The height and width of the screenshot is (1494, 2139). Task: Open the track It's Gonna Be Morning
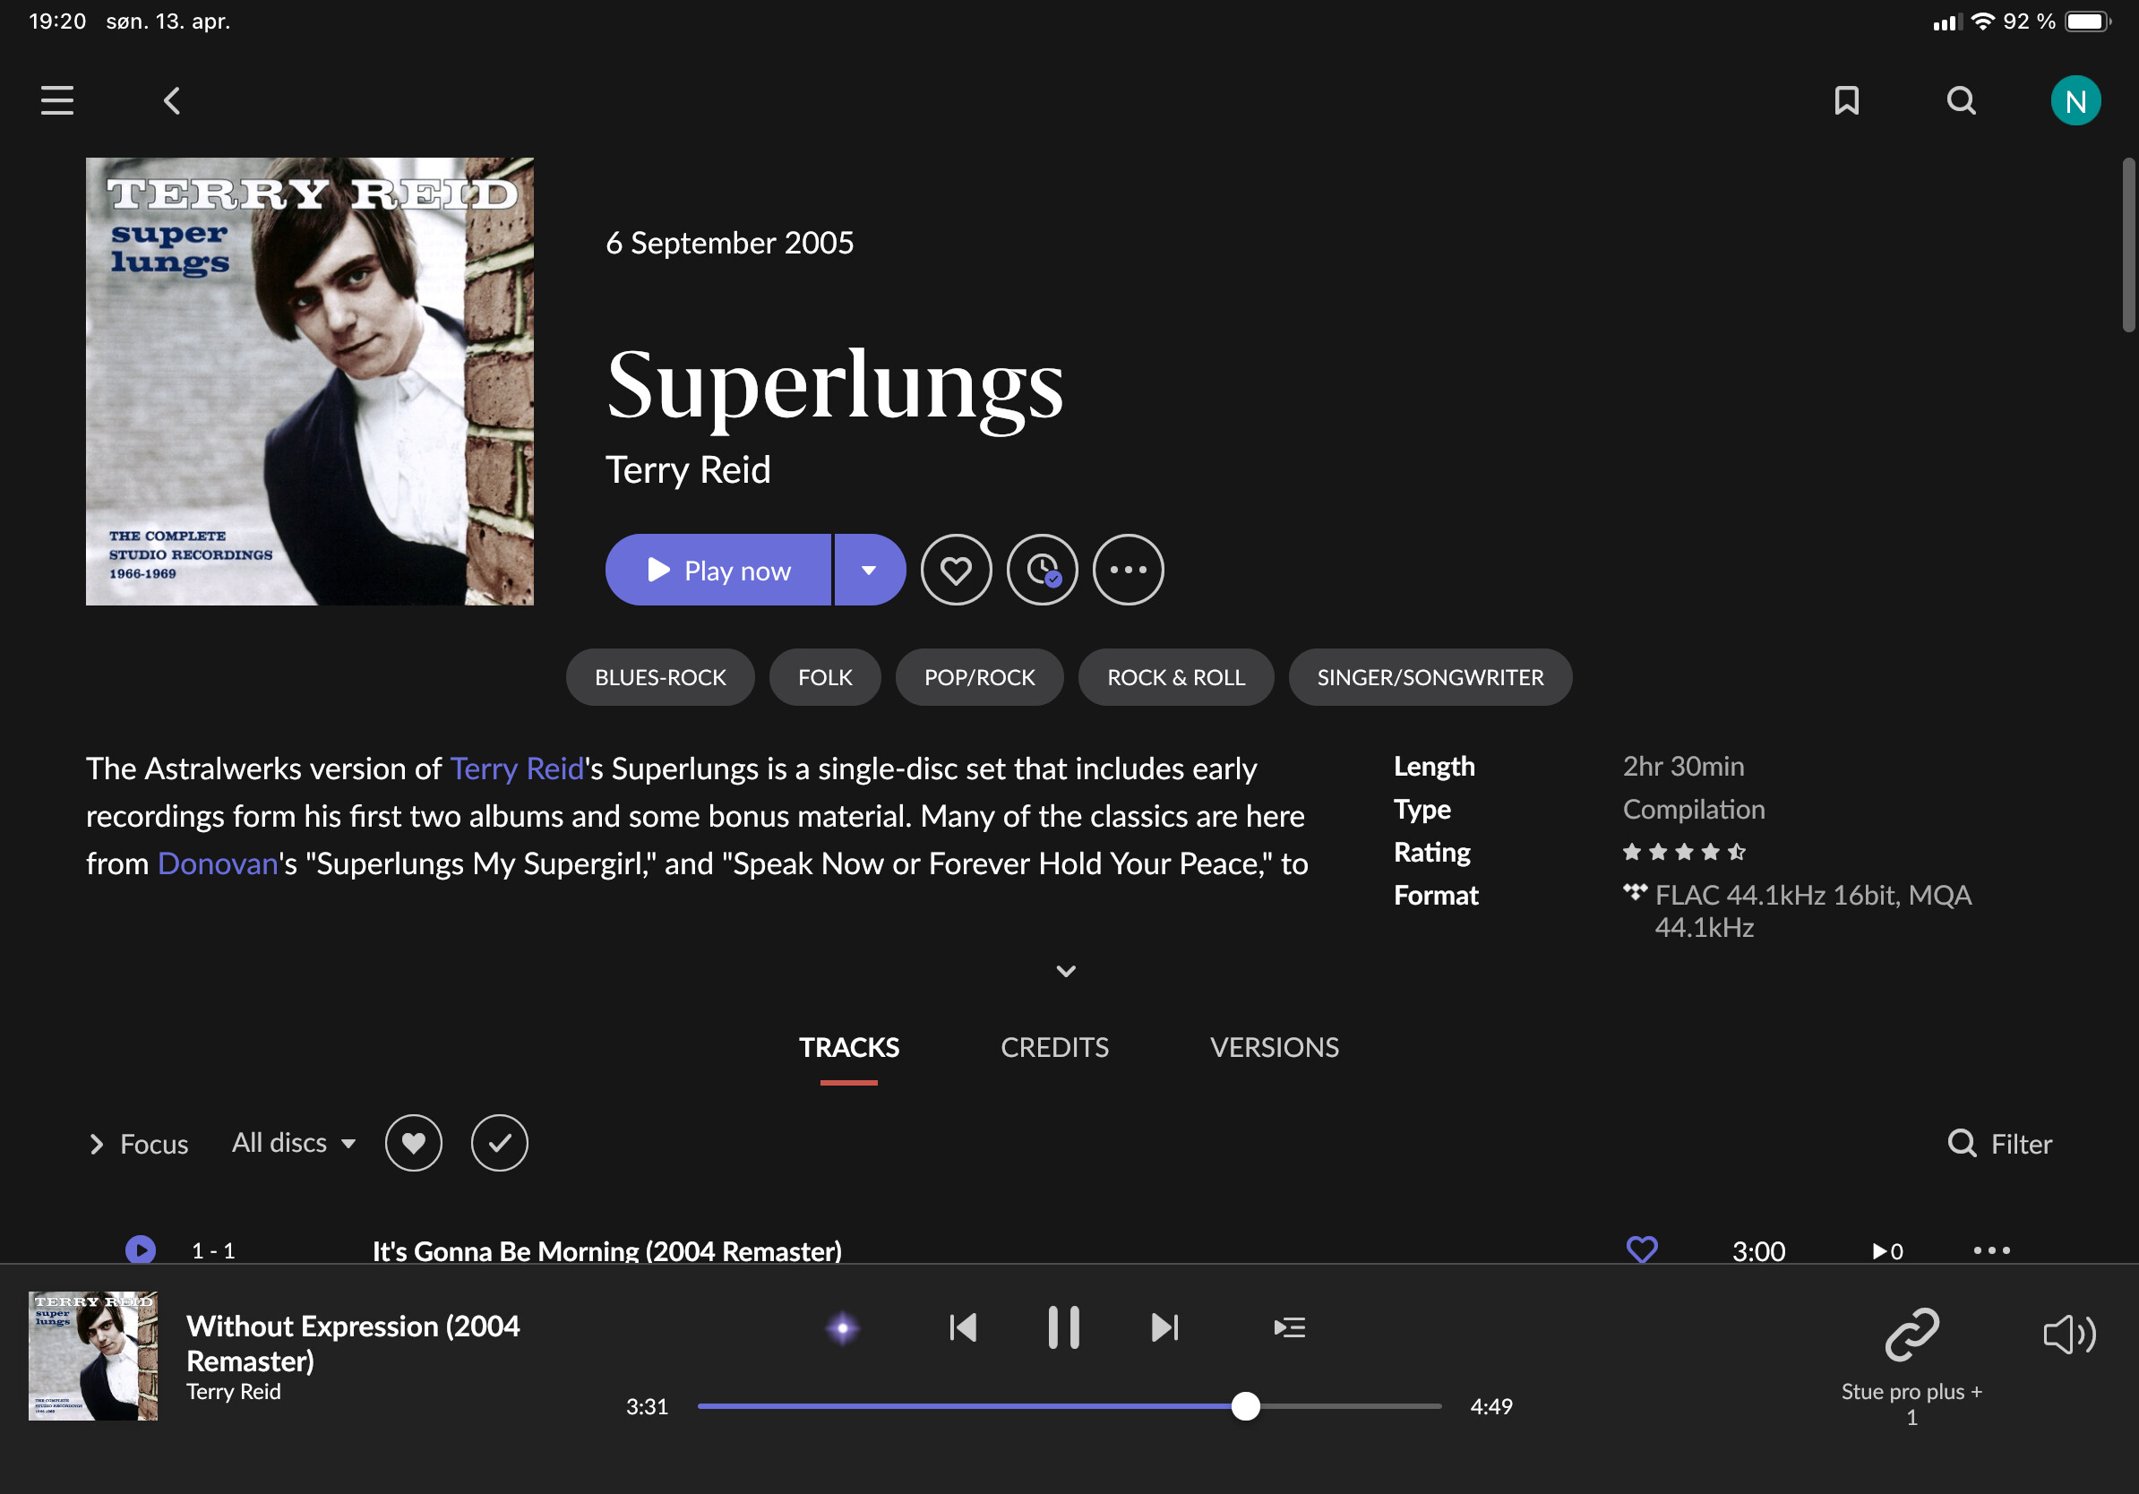606,1250
